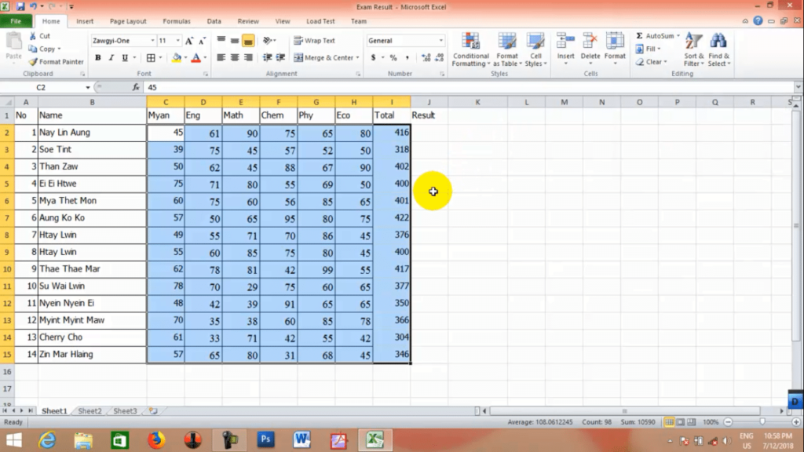Click the Insert Function fx icon
The height and width of the screenshot is (452, 804).
pos(136,87)
